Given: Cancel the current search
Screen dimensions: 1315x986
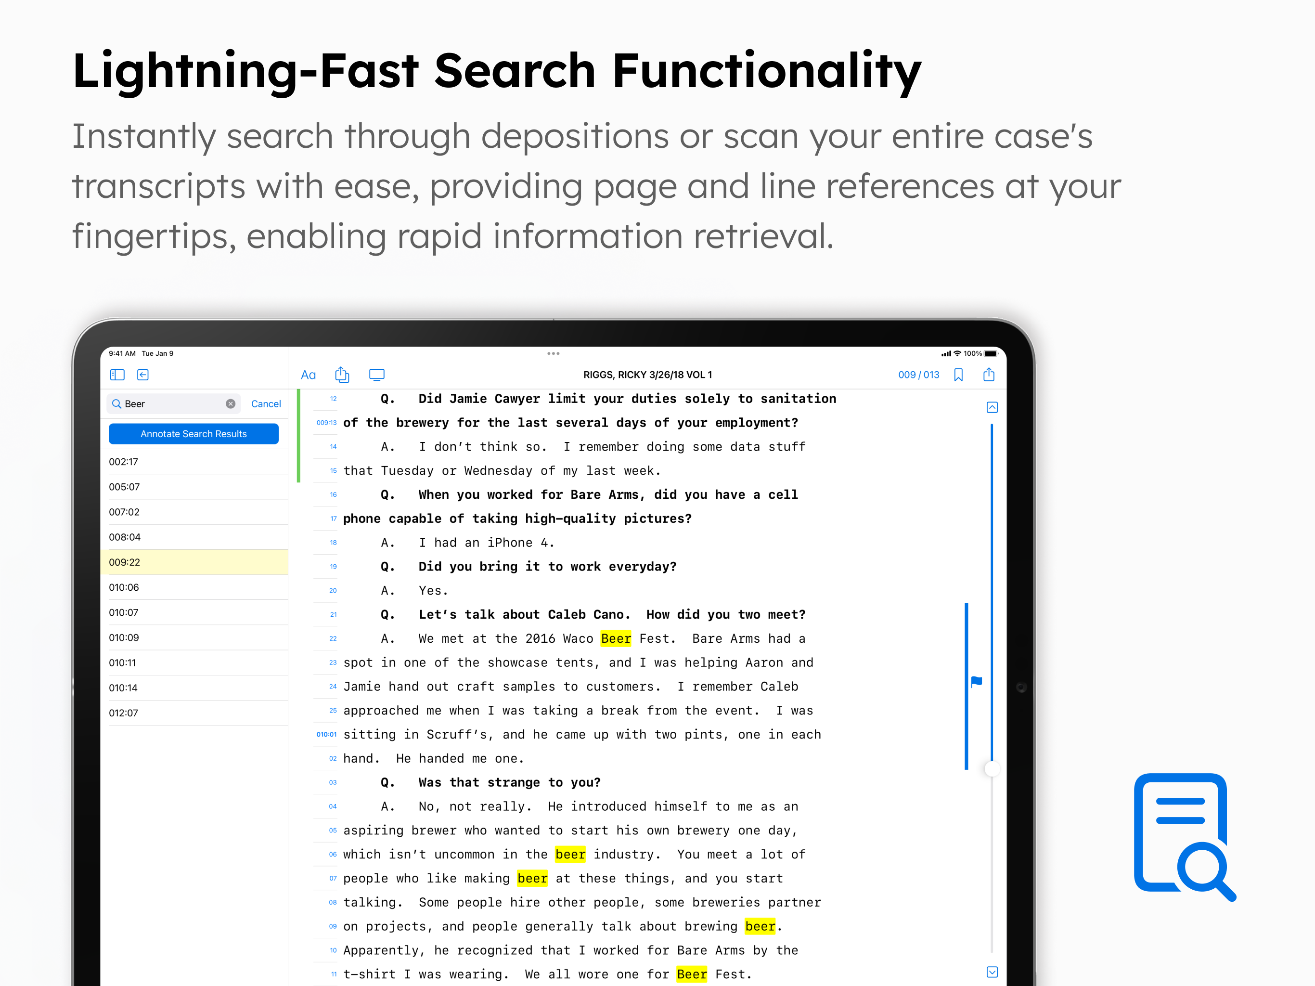Looking at the screenshot, I should pyautogui.click(x=266, y=404).
